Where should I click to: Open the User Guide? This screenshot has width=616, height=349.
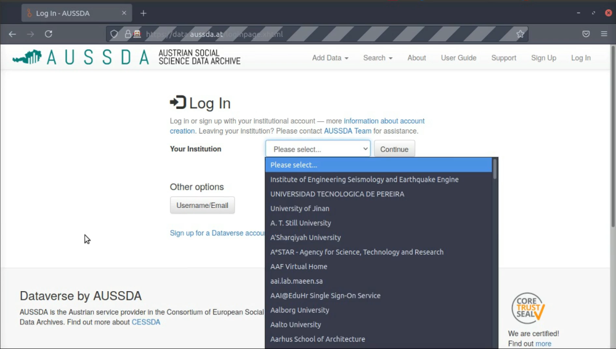click(x=458, y=58)
